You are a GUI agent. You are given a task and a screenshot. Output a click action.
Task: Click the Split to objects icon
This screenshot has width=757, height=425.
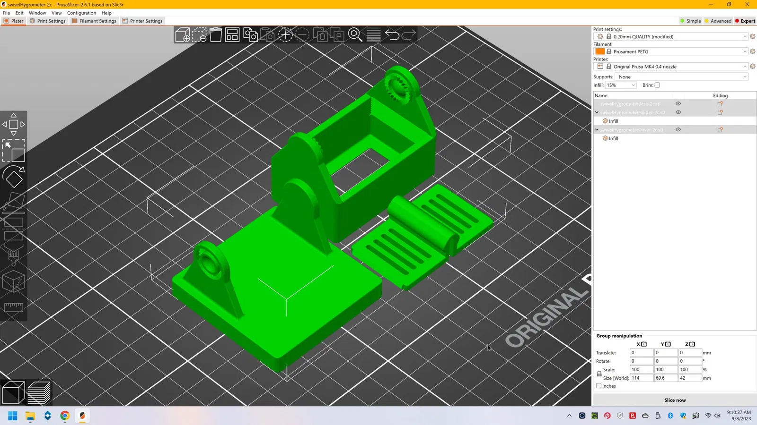click(321, 35)
